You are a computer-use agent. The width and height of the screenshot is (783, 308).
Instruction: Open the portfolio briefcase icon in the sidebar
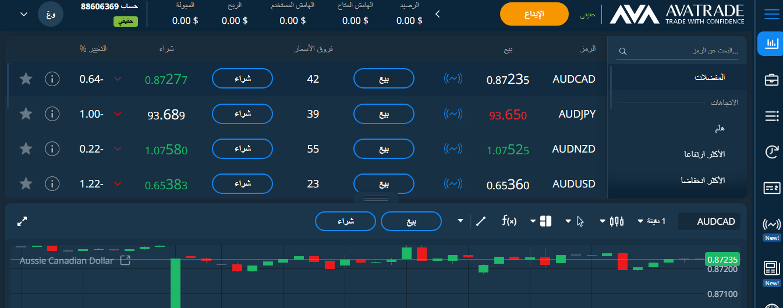click(772, 80)
